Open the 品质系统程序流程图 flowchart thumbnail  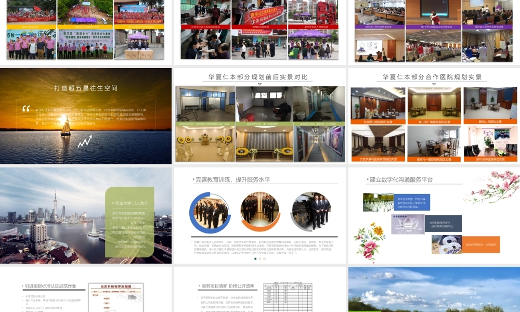point(116,297)
